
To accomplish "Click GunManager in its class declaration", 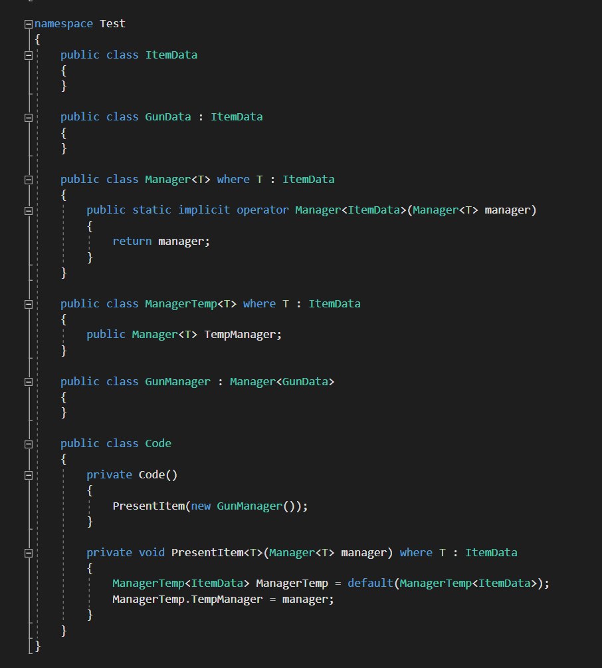I will pos(178,382).
